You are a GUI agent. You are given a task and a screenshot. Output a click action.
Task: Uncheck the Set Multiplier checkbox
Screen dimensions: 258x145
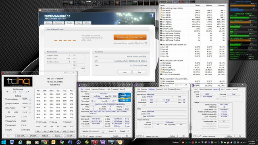(x=6, y=108)
